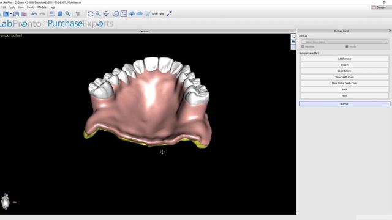Viewport: 392px width, 220px height.
Task: Click the pink folder toolbar icon
Action: pyautogui.click(x=24, y=14)
